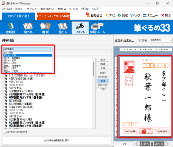Open the お知らせ notification bell
Viewport: 173px width, 147px height.
pyautogui.click(x=88, y=15)
